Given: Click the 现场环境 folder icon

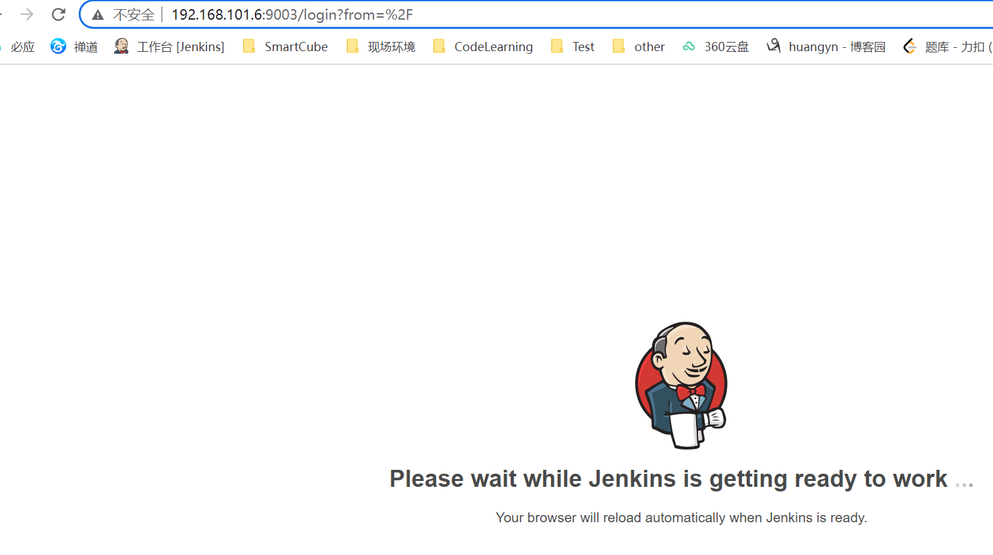Looking at the screenshot, I should (353, 46).
